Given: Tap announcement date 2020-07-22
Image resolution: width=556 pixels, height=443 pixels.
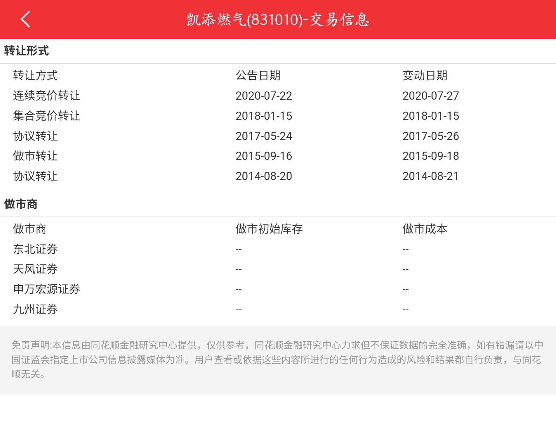Looking at the screenshot, I should pos(264,96).
